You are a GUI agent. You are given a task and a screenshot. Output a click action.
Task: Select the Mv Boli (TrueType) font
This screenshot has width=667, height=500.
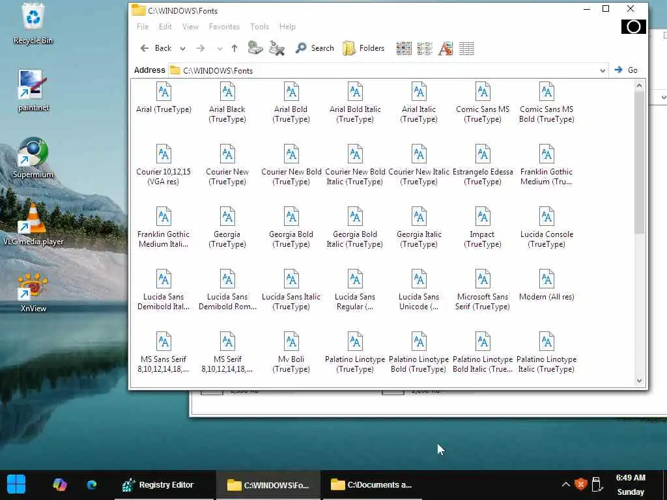[291, 352]
